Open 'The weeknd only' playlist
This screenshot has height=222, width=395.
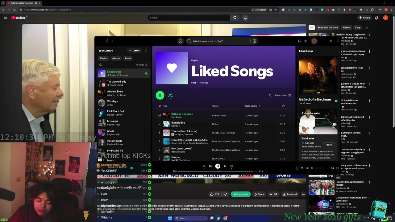pyautogui.click(x=123, y=83)
